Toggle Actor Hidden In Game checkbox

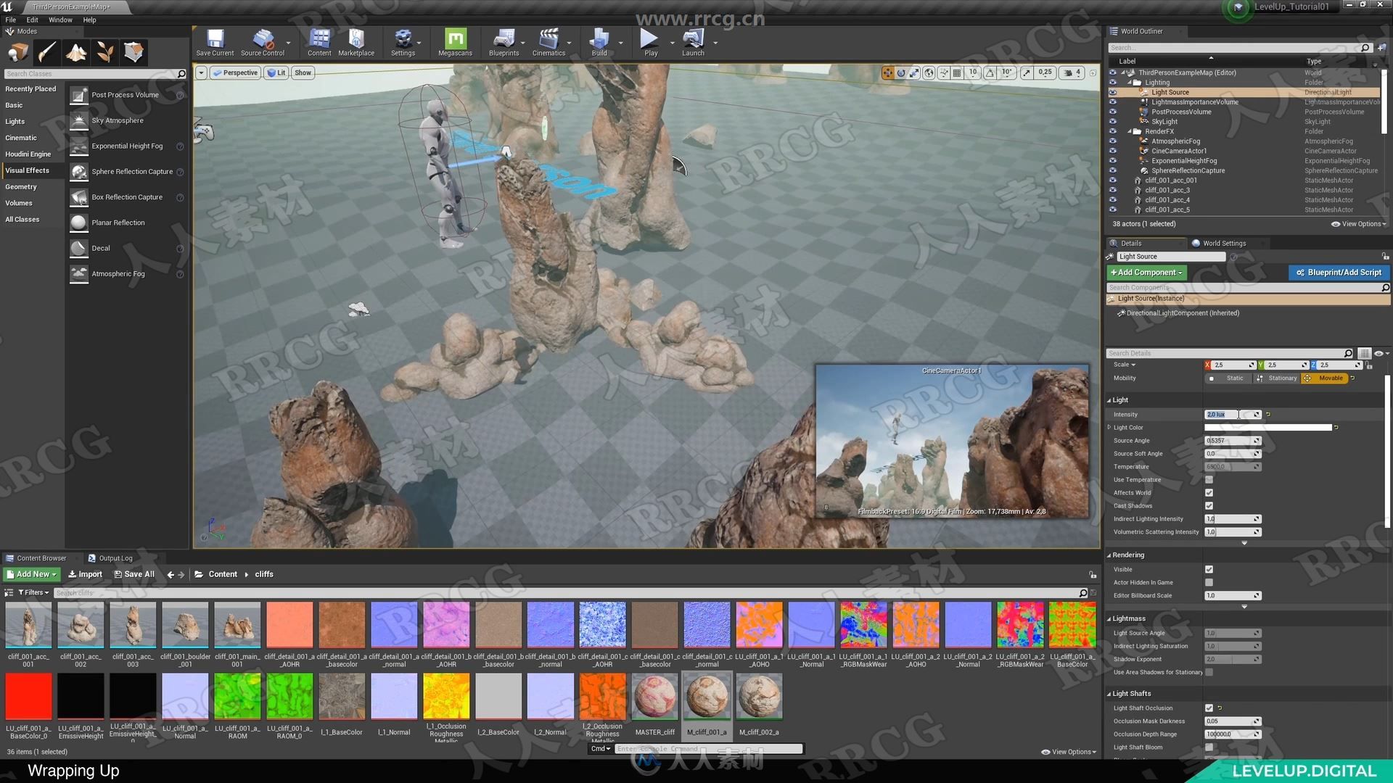click(1209, 581)
